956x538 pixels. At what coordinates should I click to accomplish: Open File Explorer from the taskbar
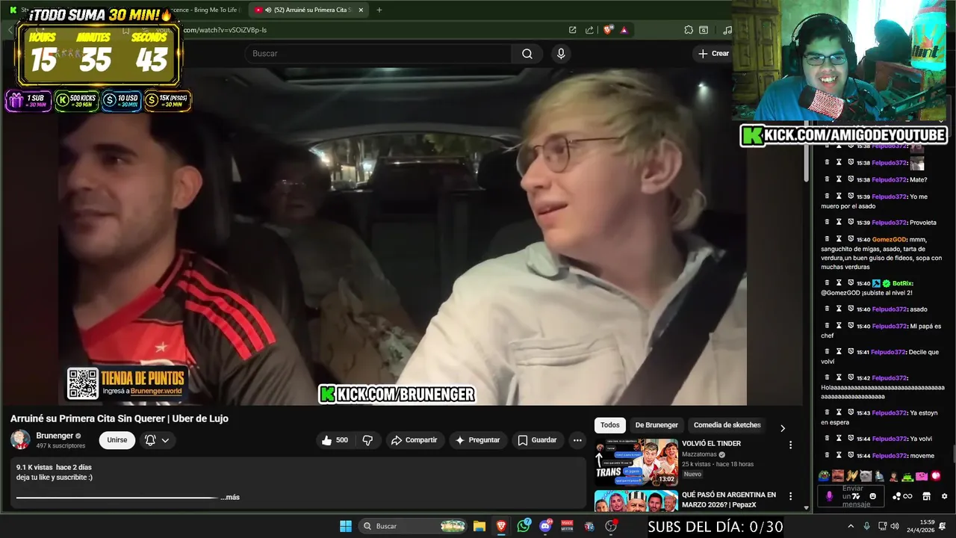[x=479, y=526]
